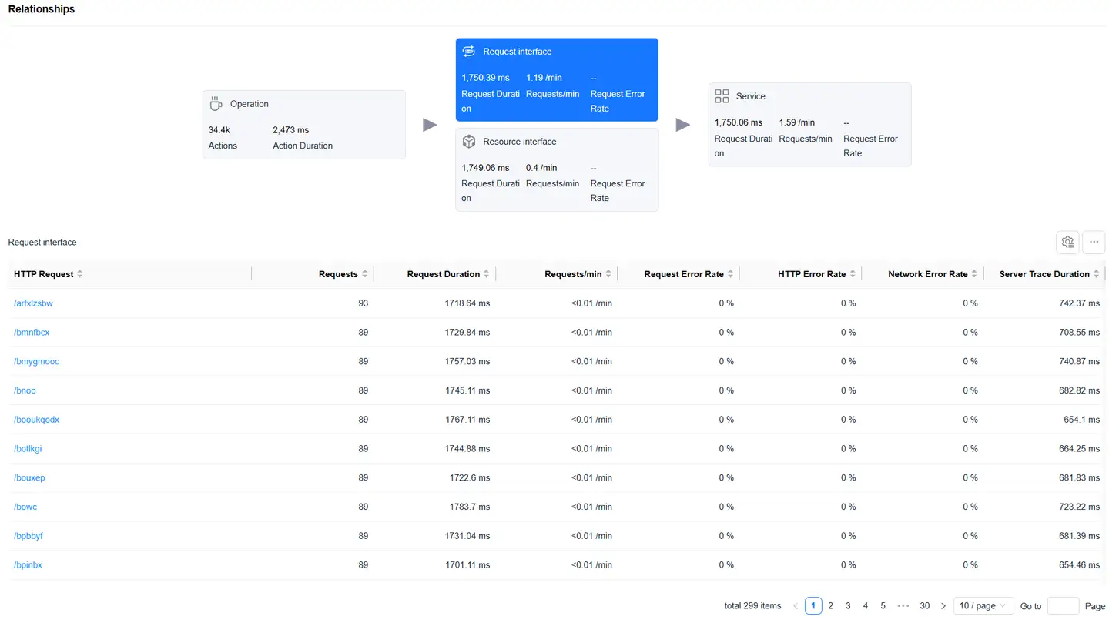Click the Request interface card icon
1109x623 pixels.
click(x=468, y=52)
